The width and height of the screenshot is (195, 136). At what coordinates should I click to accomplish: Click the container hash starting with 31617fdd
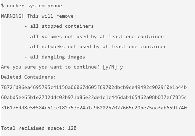tap(94, 108)
